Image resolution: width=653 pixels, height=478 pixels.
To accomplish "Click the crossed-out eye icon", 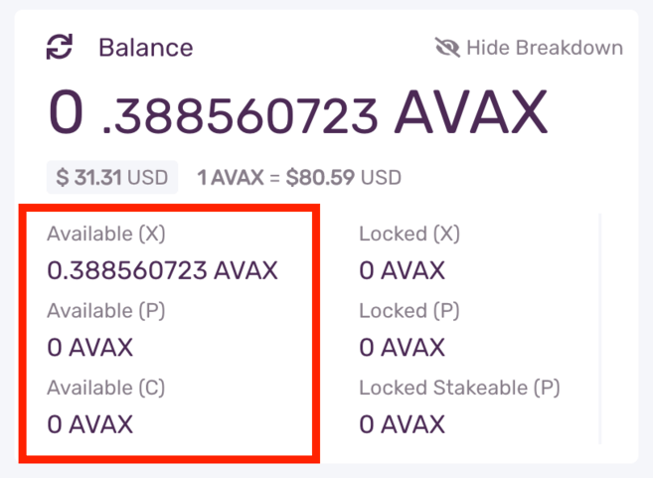I will [x=447, y=47].
